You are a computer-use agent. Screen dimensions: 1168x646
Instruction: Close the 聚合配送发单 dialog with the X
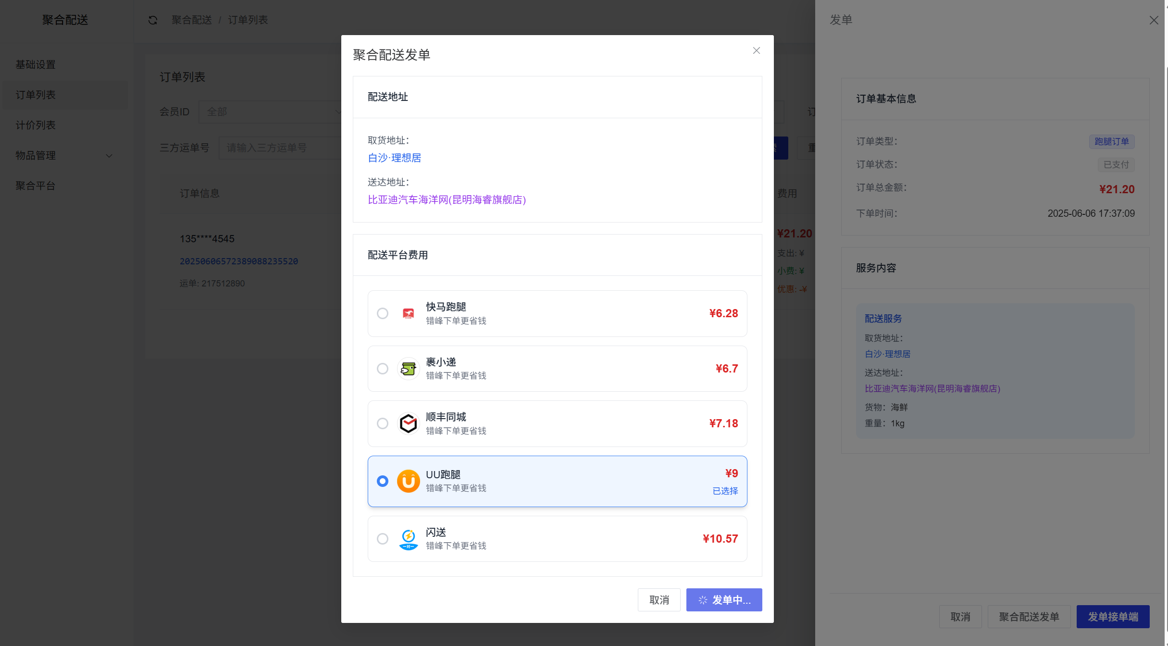coord(756,50)
